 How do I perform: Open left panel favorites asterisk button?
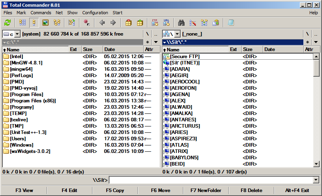click(x=147, y=42)
